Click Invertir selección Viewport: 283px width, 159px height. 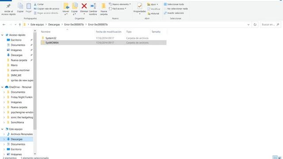click(174, 13)
